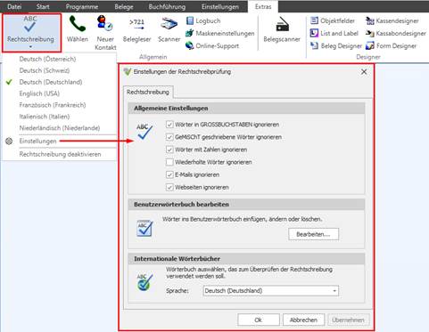
Task: Switch to the Einstellungen ribbon tab
Action: [x=220, y=6]
